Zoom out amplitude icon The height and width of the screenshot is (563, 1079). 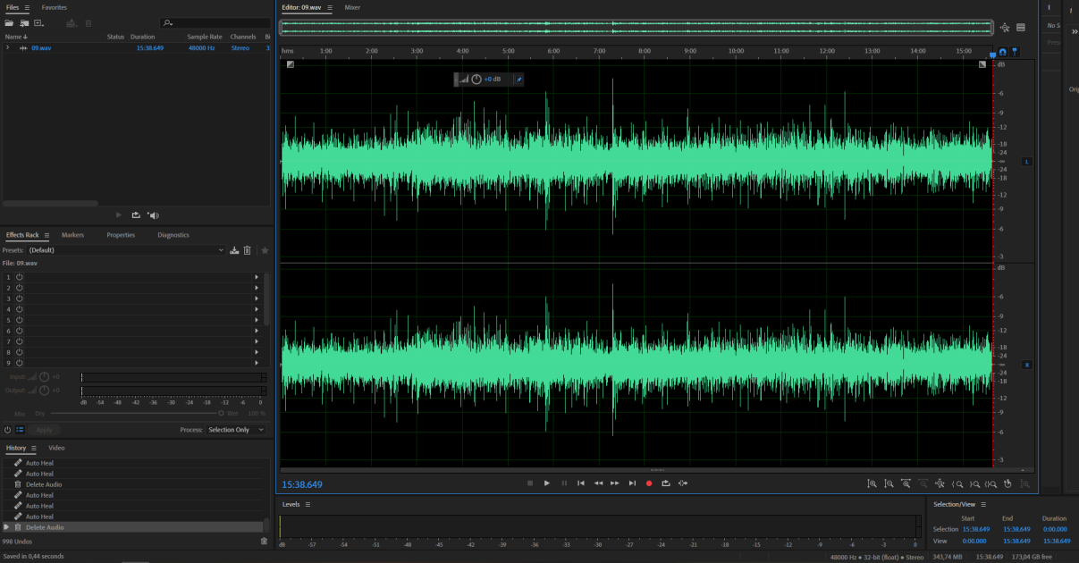889,483
